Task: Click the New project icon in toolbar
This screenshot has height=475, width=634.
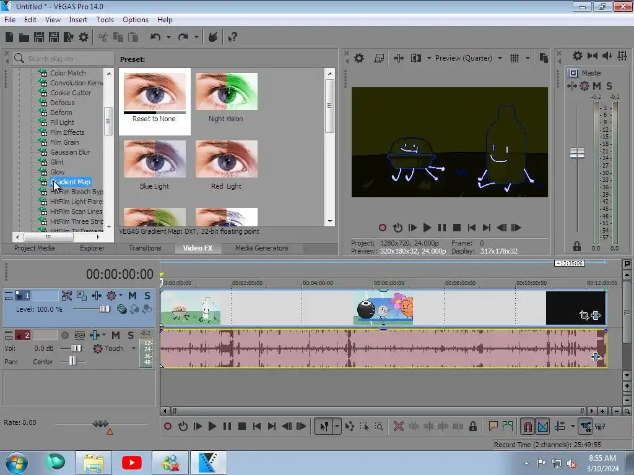Action: coord(9,37)
